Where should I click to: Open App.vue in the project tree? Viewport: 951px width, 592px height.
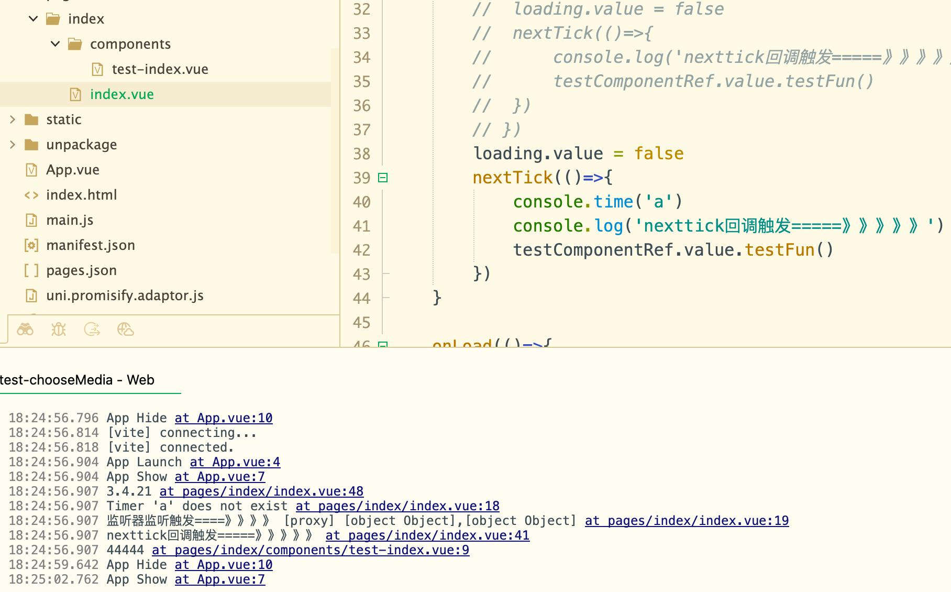point(72,170)
